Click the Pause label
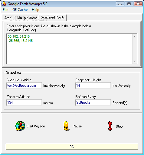The image size is (144, 155). (77, 126)
